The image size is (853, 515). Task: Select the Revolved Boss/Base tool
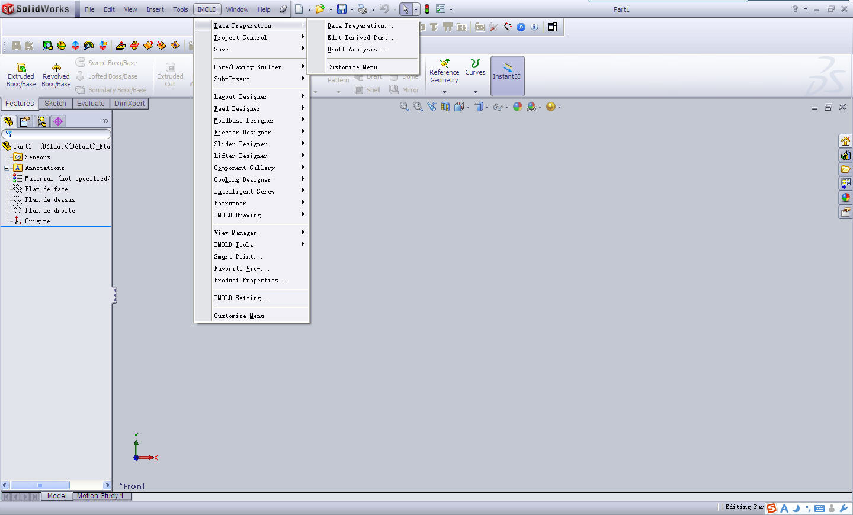(x=56, y=75)
